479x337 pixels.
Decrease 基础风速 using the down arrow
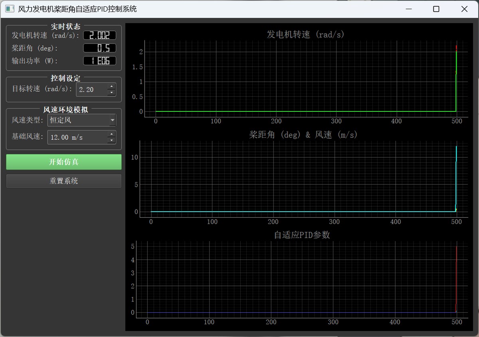tap(112, 141)
